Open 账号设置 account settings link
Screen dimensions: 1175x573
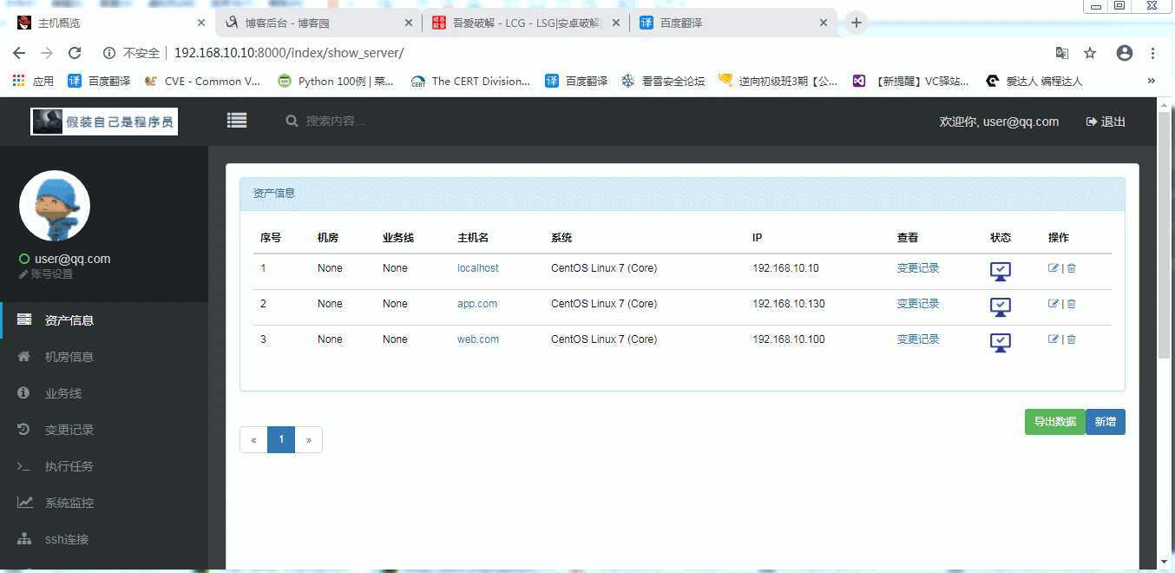pos(46,274)
